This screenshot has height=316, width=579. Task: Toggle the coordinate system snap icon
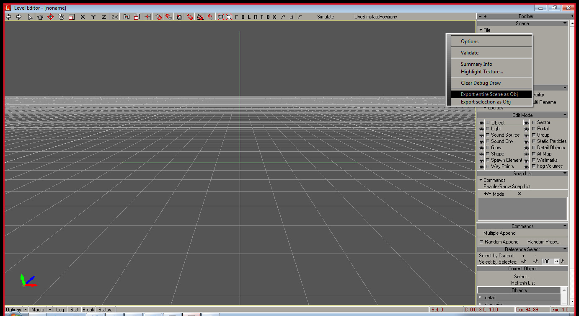coord(127,17)
